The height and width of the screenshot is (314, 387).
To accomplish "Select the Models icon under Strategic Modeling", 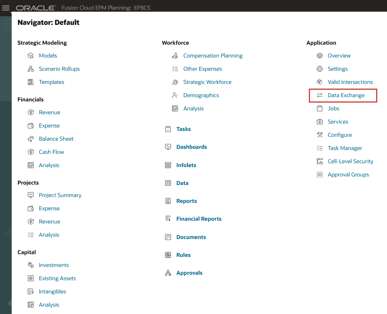I will point(30,55).
